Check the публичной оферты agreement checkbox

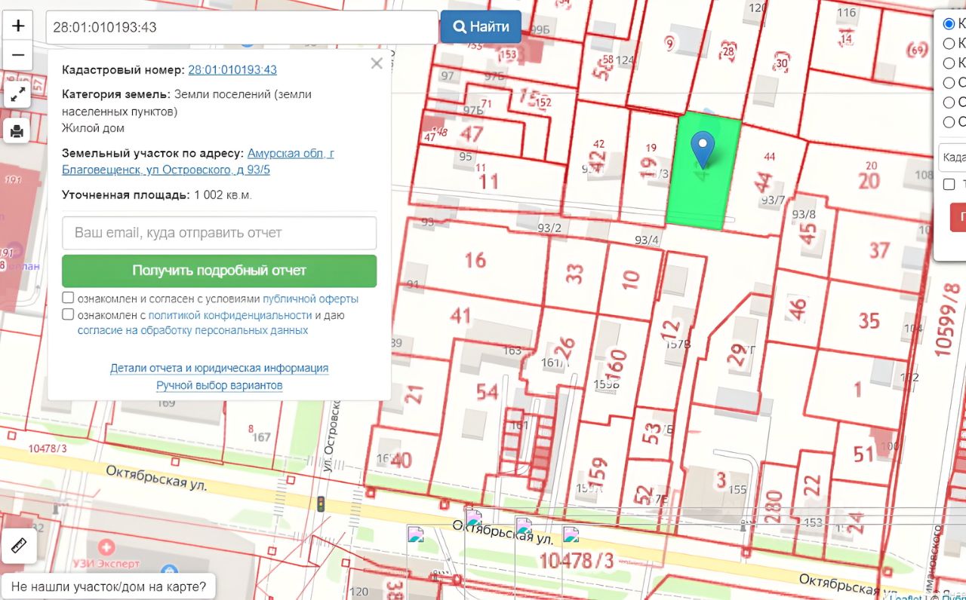tap(68, 298)
